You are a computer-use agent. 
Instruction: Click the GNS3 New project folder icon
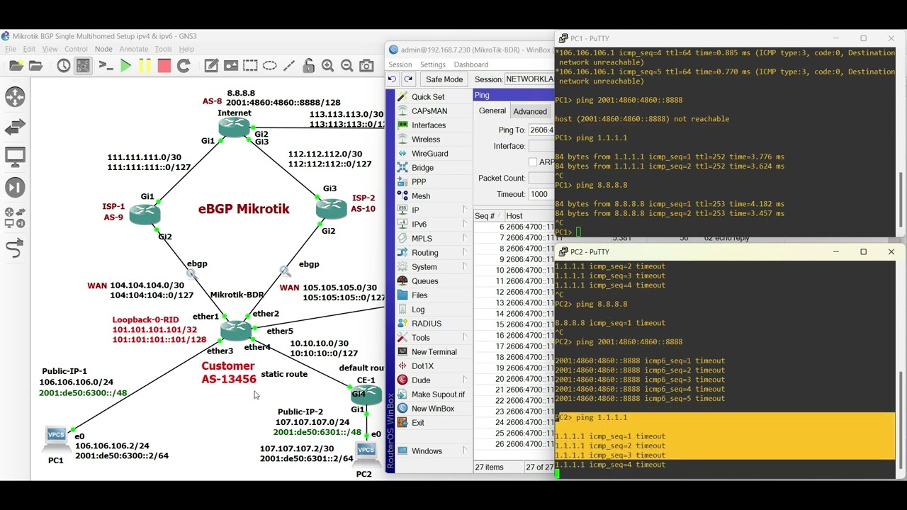coord(16,66)
